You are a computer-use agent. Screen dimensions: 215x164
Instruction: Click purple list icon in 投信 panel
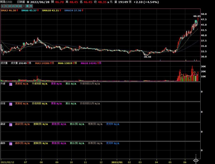click(x=11, y=103)
